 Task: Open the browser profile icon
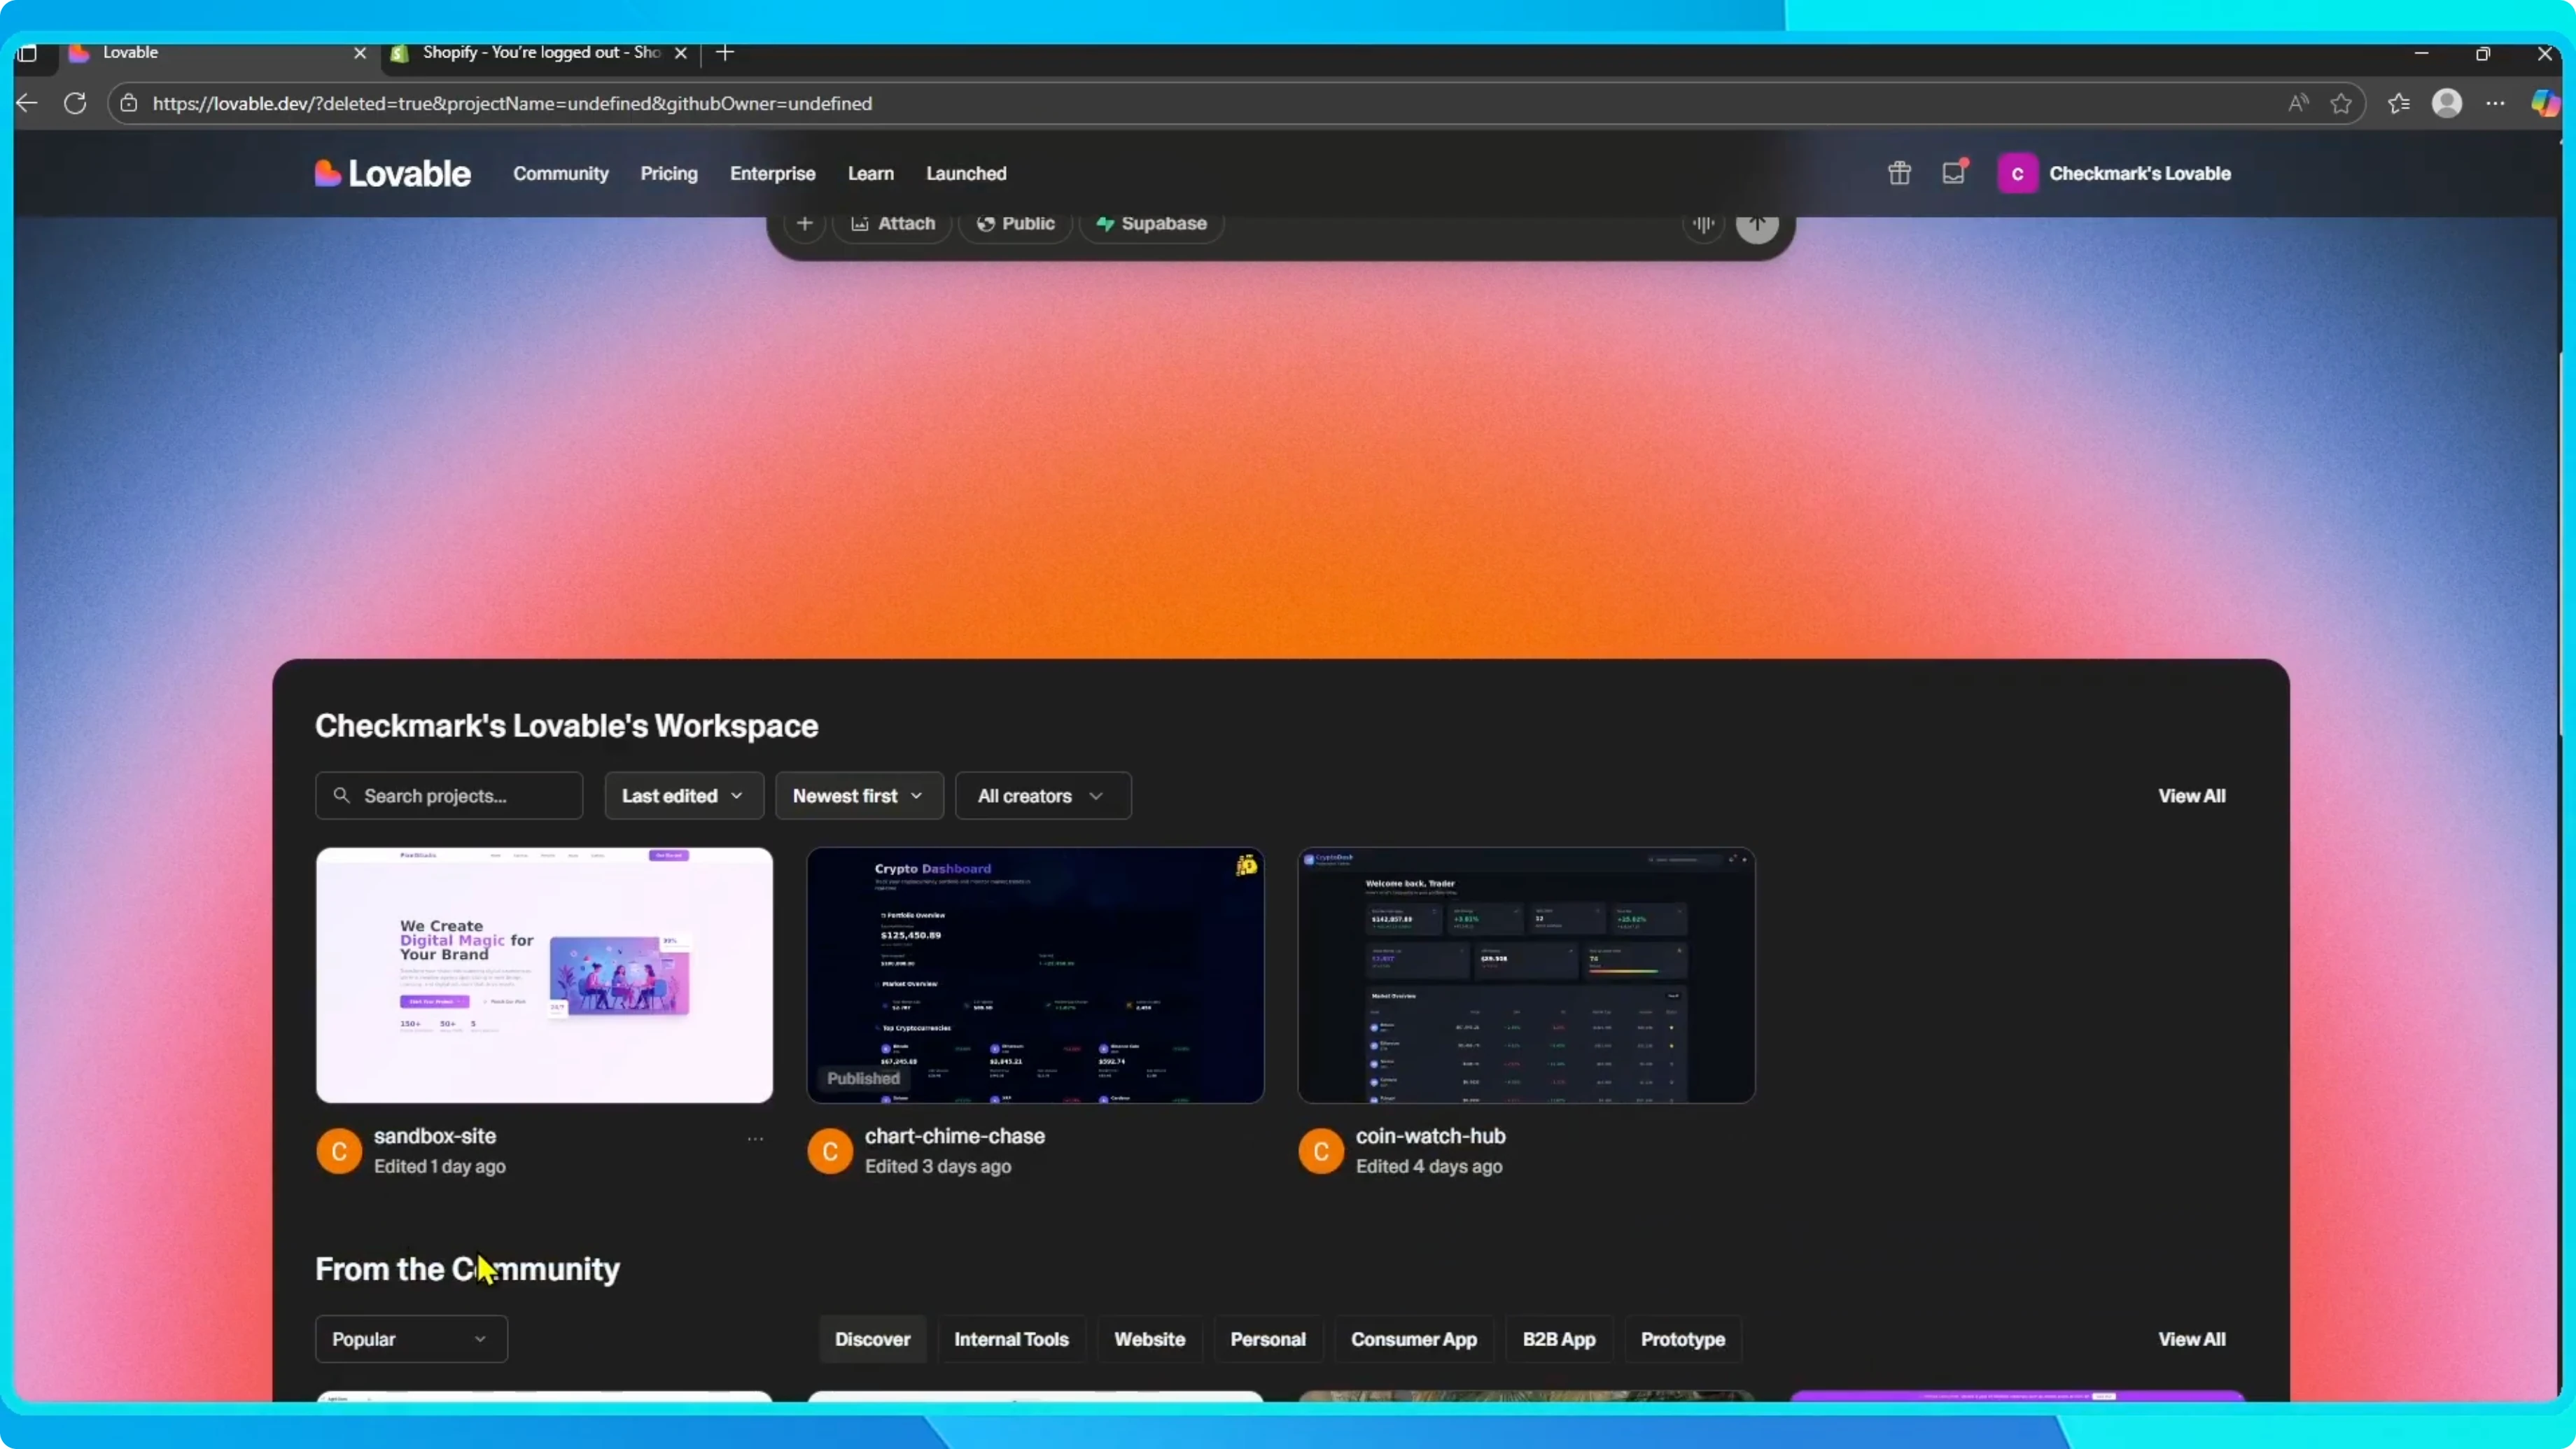click(x=2447, y=103)
